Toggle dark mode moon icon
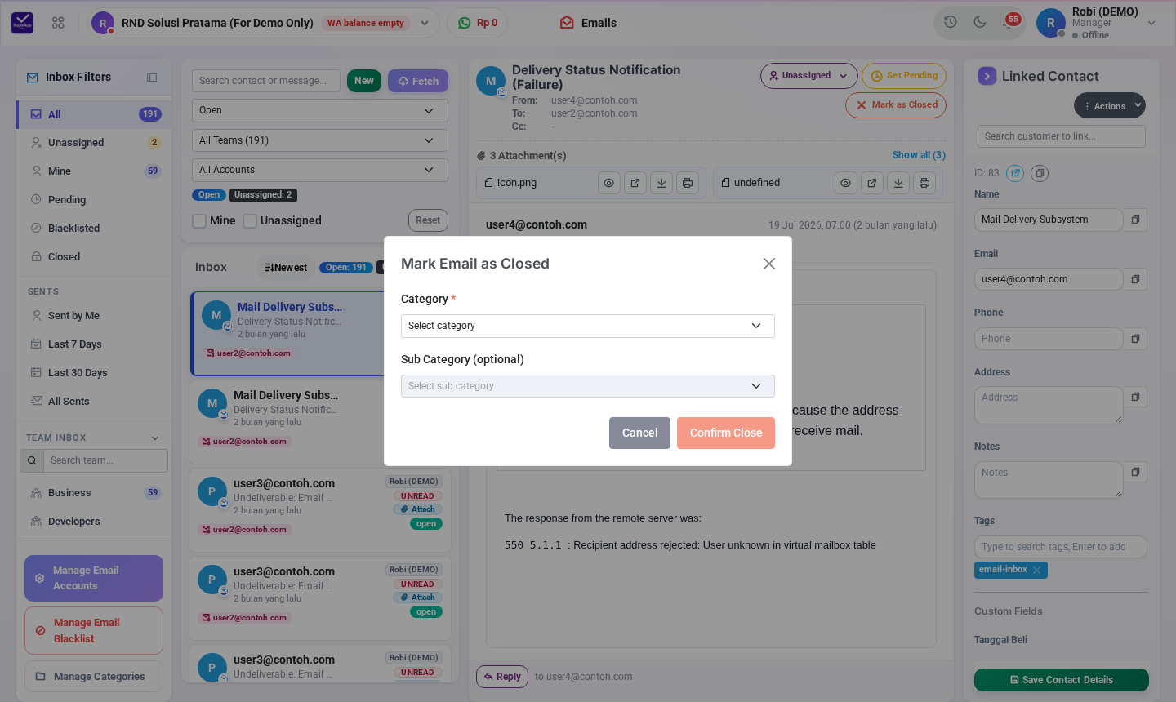This screenshot has width=1176, height=702. 980,22
